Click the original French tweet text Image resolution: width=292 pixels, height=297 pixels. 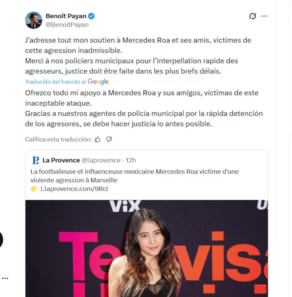138,56
